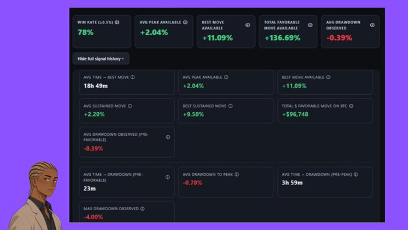This screenshot has height=230, width=408.
Task: Click info icon beside Win Rate
Action: [117, 22]
